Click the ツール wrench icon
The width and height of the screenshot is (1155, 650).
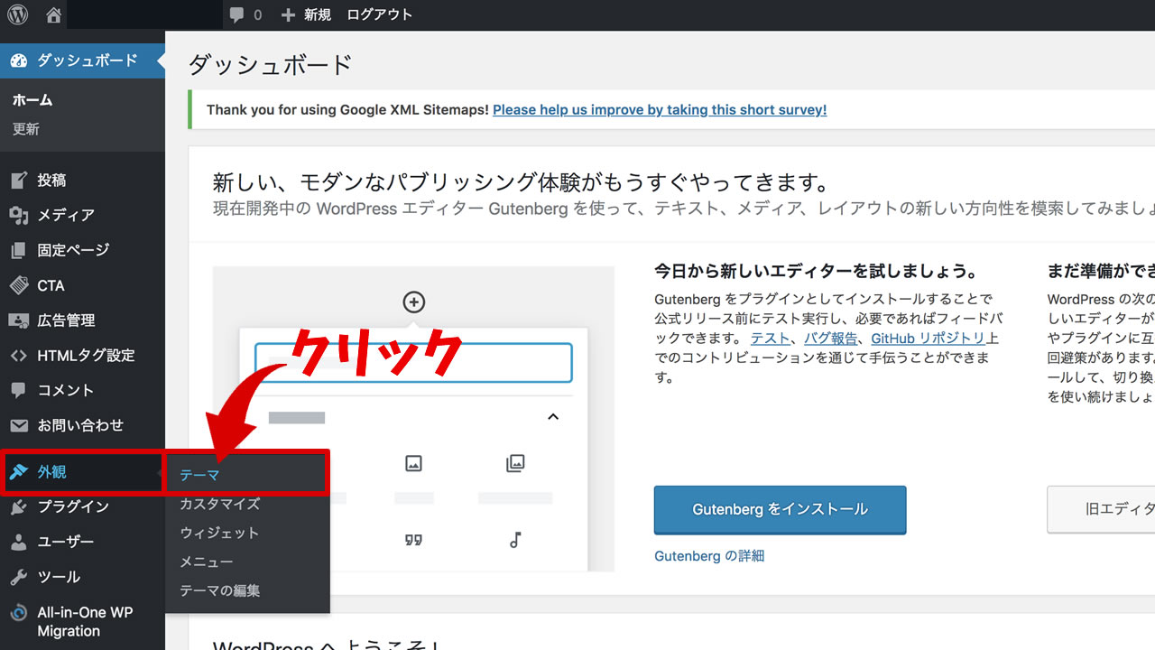(x=19, y=577)
